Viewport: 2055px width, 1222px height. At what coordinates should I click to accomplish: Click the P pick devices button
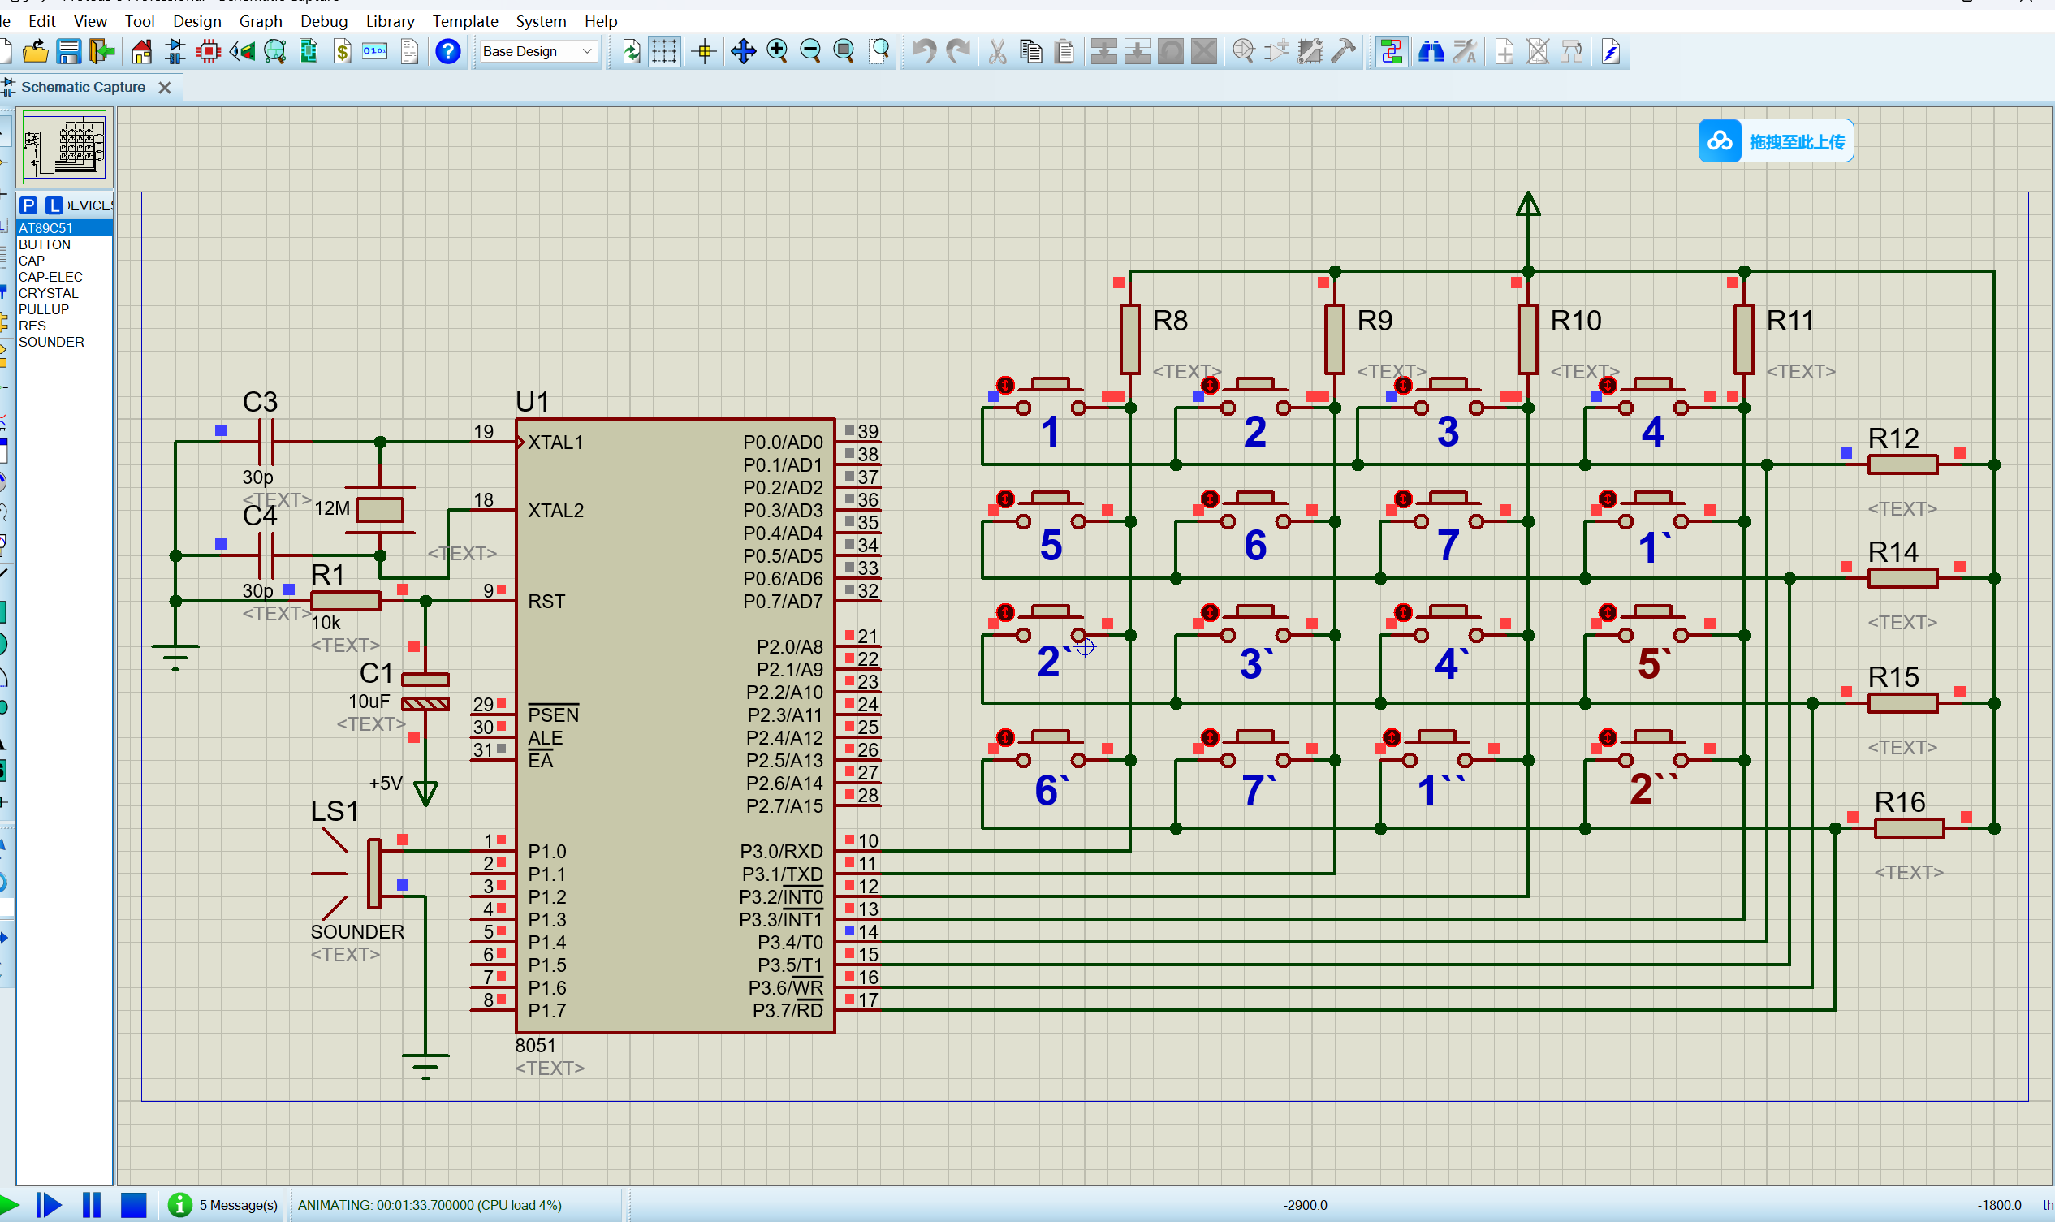point(28,205)
